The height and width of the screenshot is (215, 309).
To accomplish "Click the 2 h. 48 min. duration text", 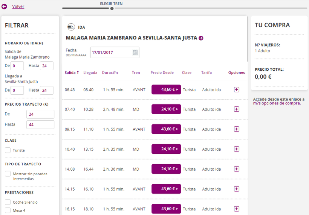I will coord(113,109).
